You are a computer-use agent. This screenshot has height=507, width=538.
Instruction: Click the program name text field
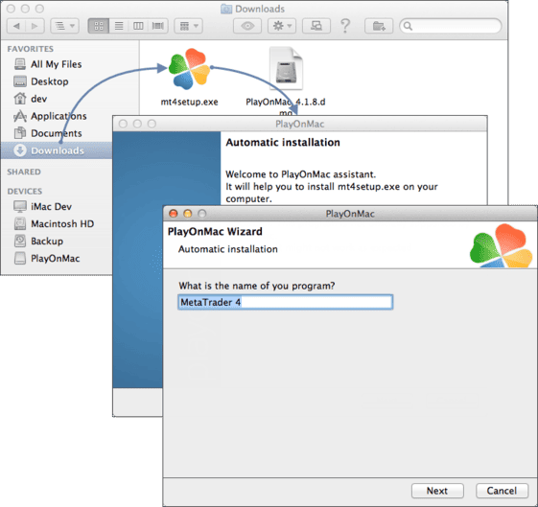(286, 302)
